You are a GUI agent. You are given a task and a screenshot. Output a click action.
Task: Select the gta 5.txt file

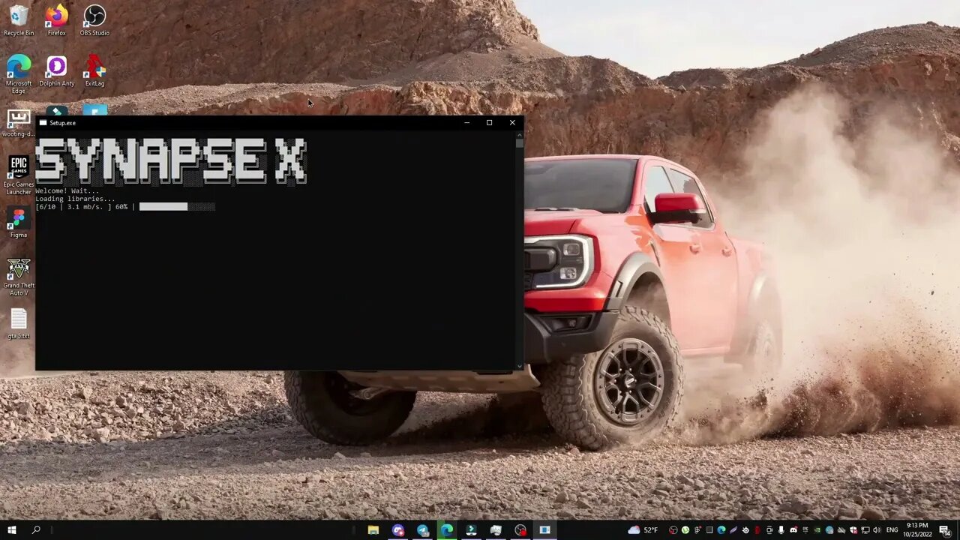19,324
